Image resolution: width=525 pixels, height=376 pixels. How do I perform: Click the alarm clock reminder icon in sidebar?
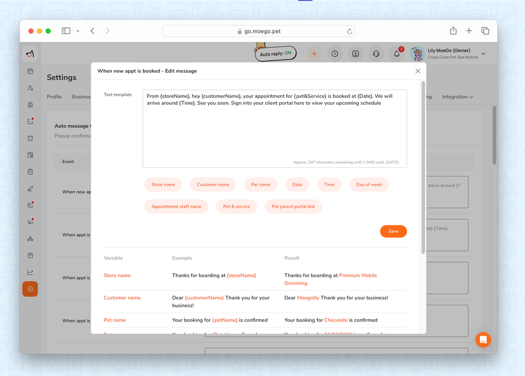coord(30,137)
